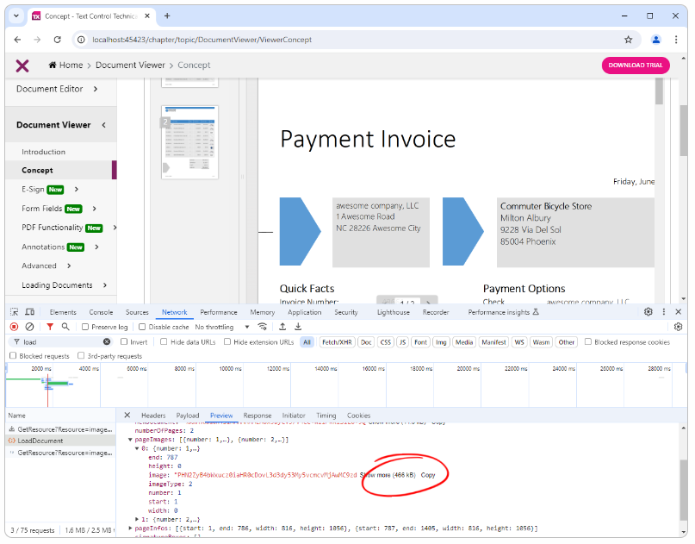Viewport: 695px width, 544px height.
Task: Check Blocked response cookies
Action: [588, 341]
